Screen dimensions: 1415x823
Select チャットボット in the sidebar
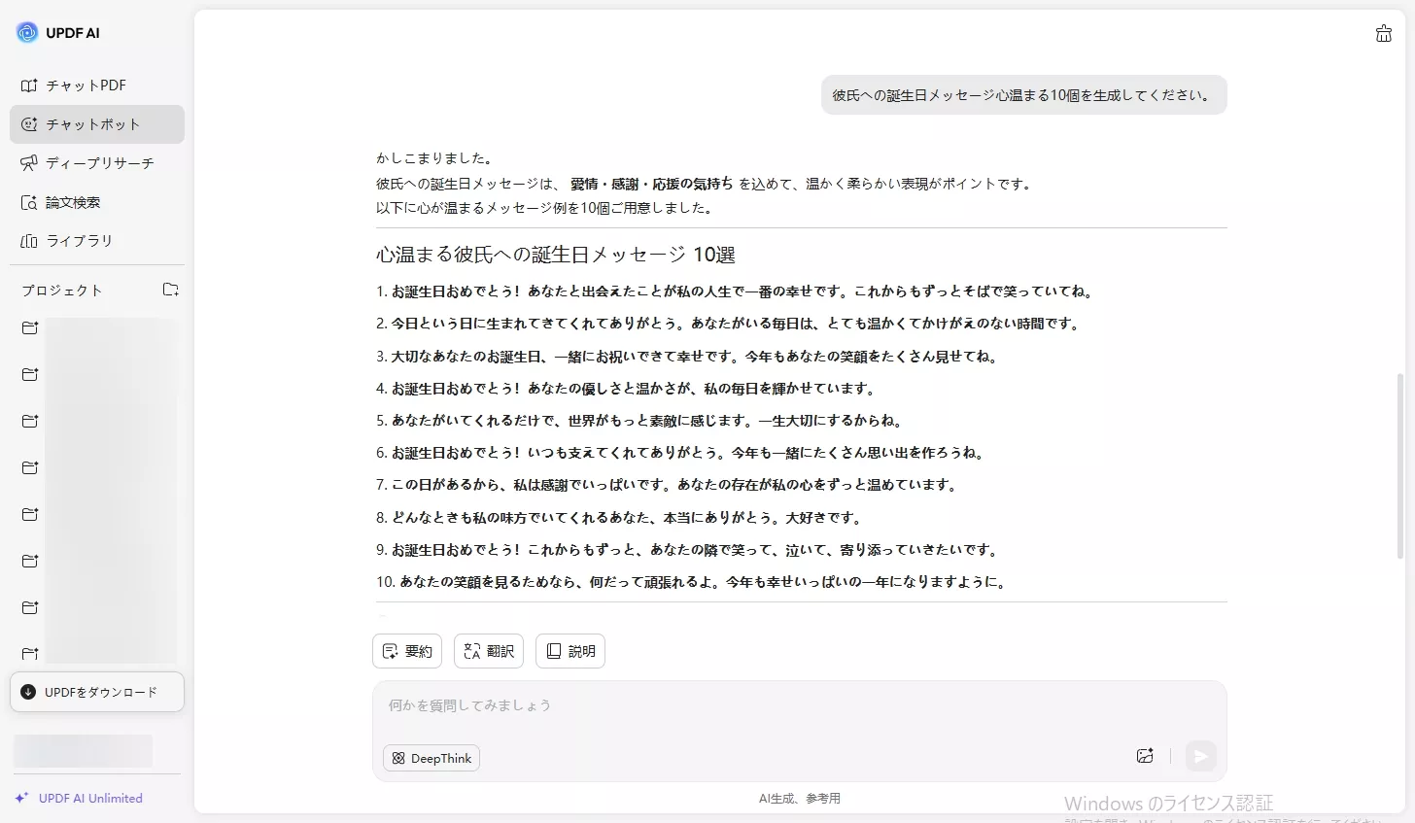[x=97, y=124]
